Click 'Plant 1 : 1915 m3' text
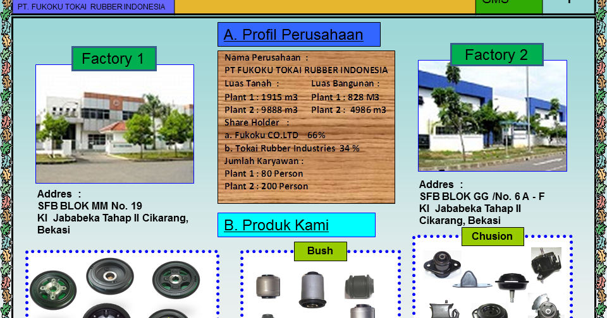 261,97
